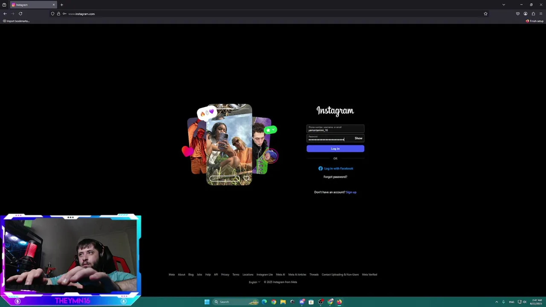Open the Pocket save icon
This screenshot has width=546, height=307.
[518, 14]
